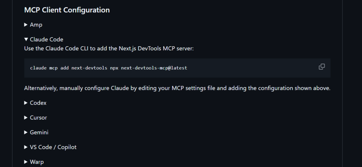Click inside the code block command text

tap(108, 68)
